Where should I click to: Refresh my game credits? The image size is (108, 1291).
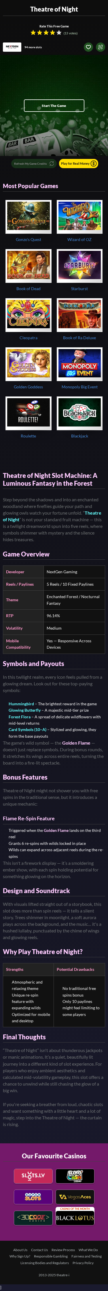[33, 163]
